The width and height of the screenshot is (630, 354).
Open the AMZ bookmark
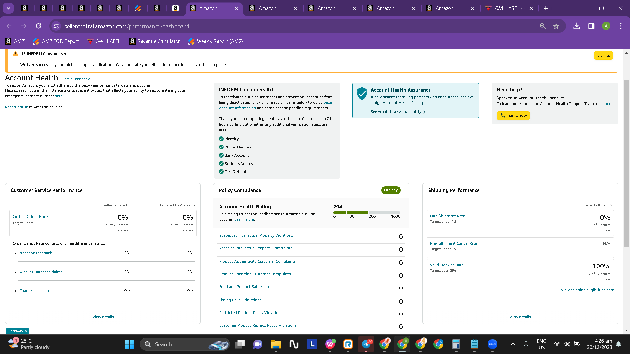pyautogui.click(x=15, y=41)
